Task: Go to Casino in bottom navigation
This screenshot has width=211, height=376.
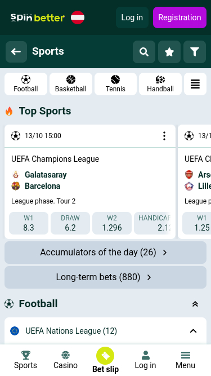Action: point(65,360)
